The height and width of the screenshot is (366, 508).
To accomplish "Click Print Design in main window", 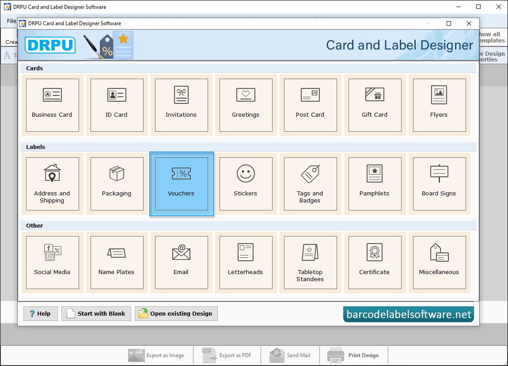I will coord(353,355).
